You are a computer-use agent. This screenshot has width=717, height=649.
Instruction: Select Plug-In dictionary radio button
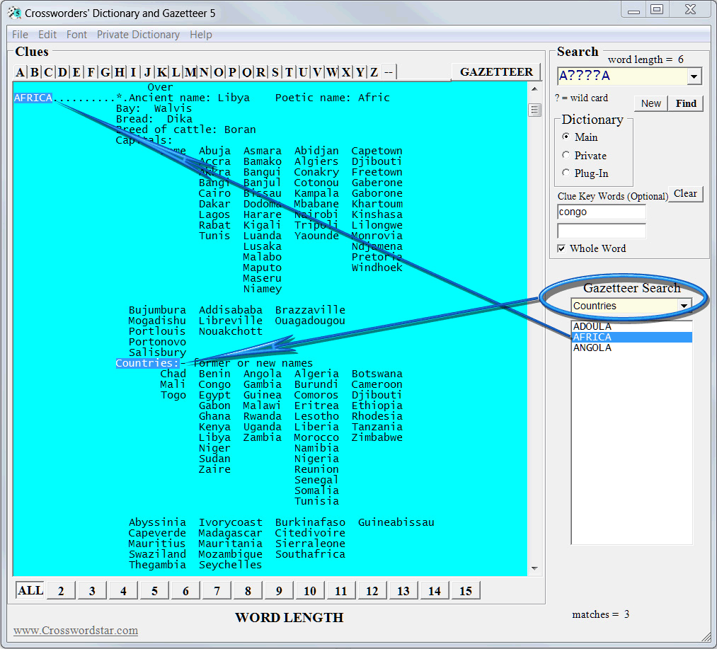tap(566, 173)
